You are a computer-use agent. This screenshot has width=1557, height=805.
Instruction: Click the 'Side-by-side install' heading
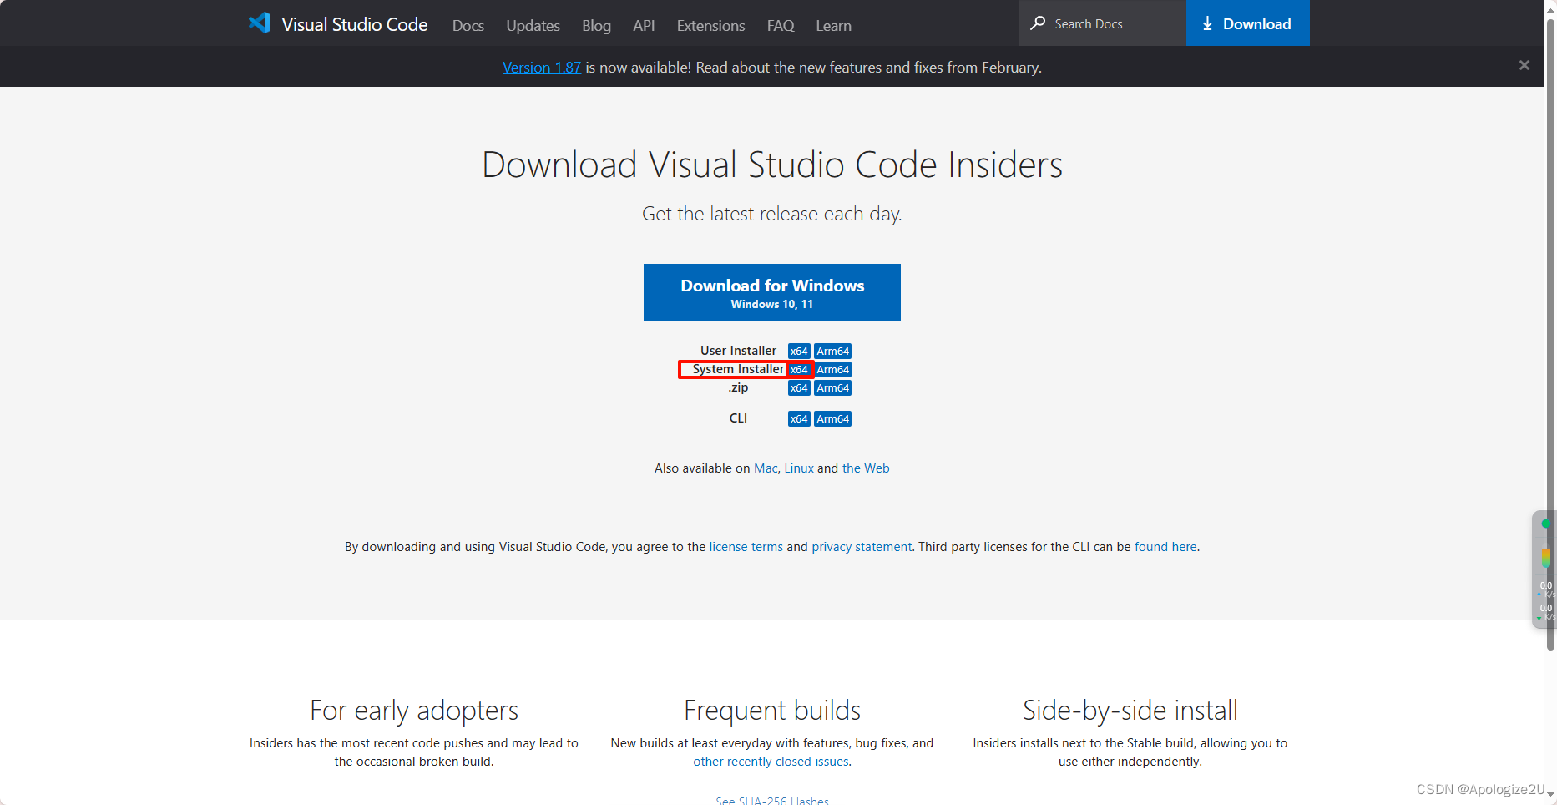pyautogui.click(x=1130, y=711)
